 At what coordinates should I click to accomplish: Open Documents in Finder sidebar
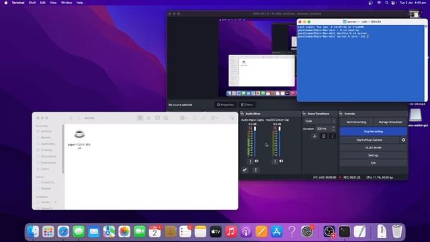(47, 157)
